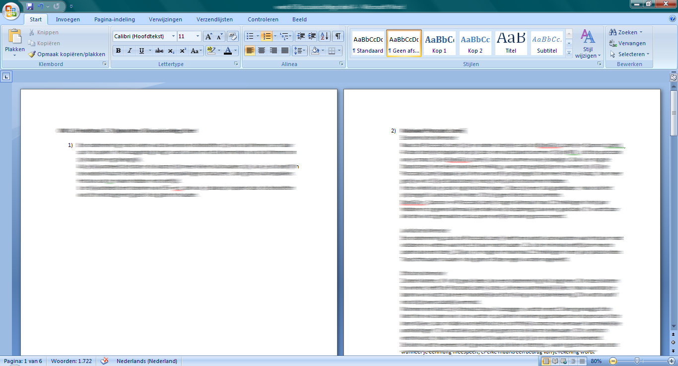This screenshot has width=678, height=366.
Task: Open the Pagina-indeling tab
Action: tap(114, 19)
